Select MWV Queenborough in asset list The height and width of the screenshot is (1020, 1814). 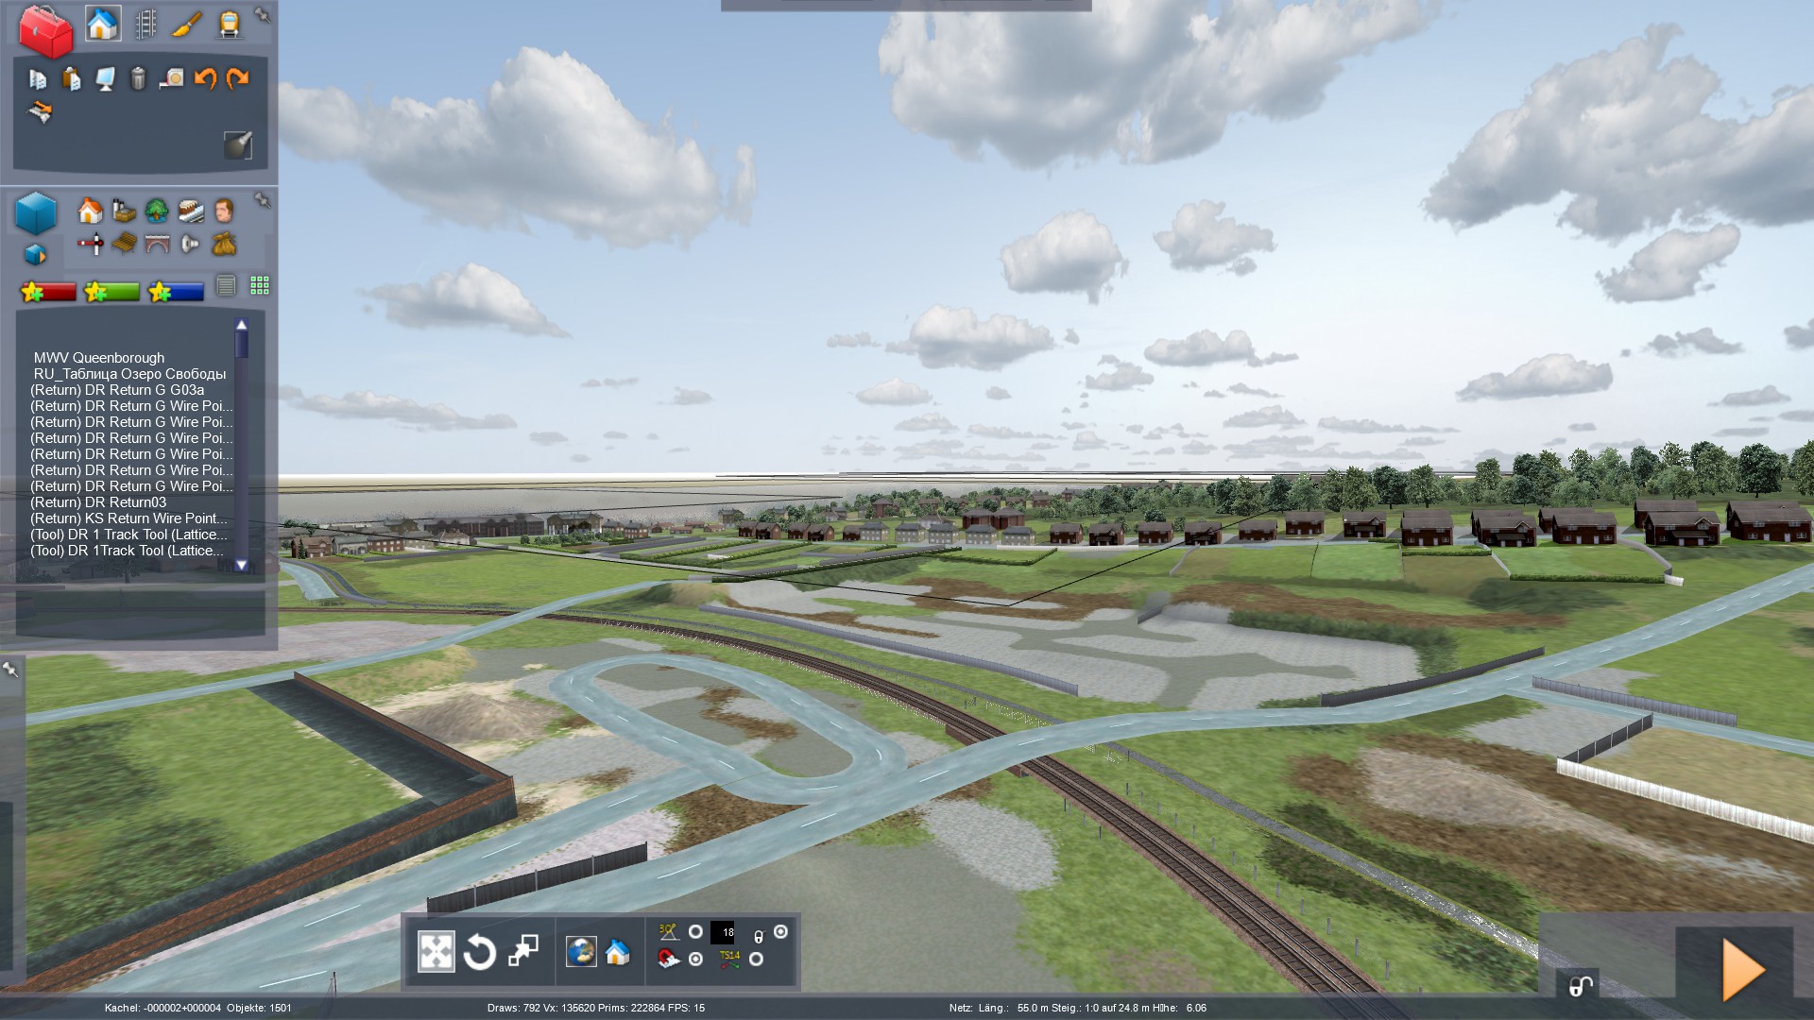click(99, 358)
